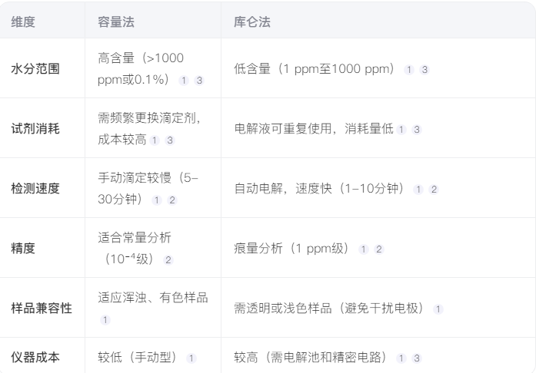The image size is (536, 373).
Task: Click citation 2 after 适合常量分析
Action: [168, 260]
